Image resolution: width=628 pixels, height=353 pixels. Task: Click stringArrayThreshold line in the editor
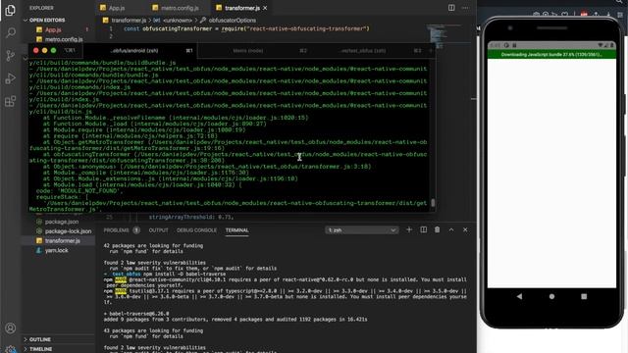[x=191, y=218]
